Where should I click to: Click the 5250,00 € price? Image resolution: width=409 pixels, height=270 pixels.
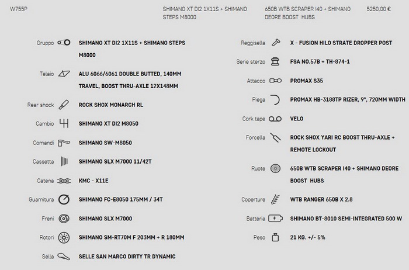click(379, 9)
